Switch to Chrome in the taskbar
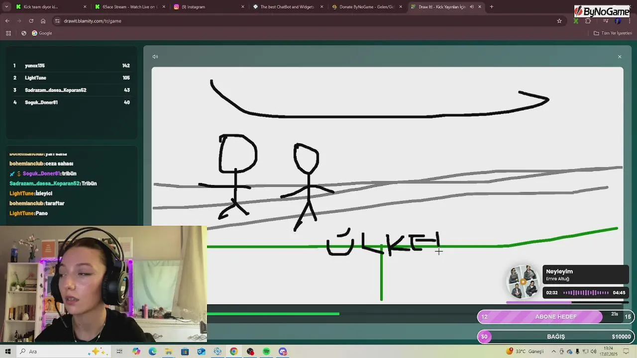 pyautogui.click(x=233, y=352)
